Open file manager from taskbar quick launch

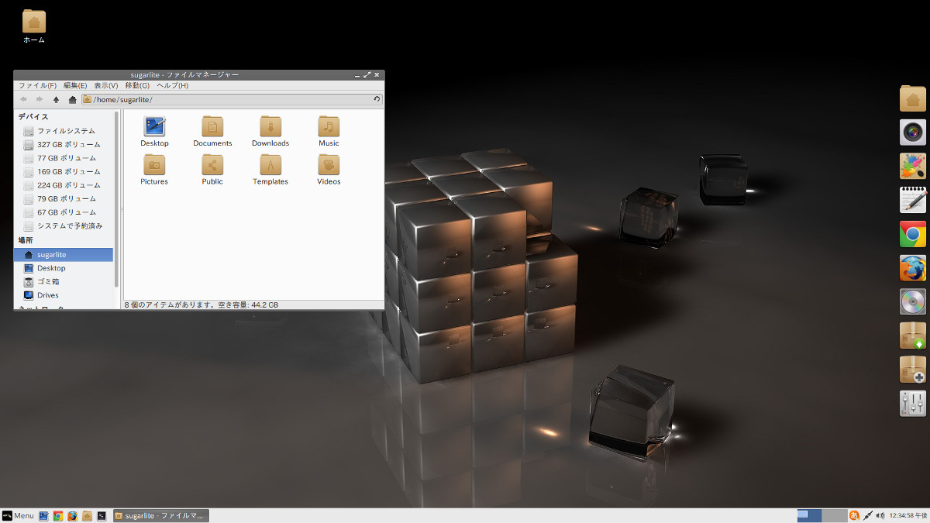point(87,515)
